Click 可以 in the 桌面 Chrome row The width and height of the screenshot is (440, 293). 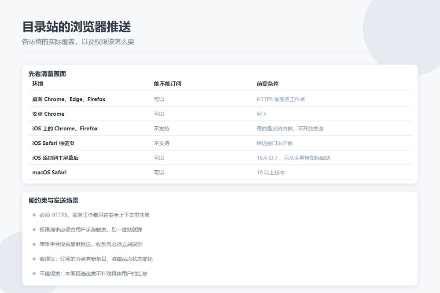(x=159, y=99)
